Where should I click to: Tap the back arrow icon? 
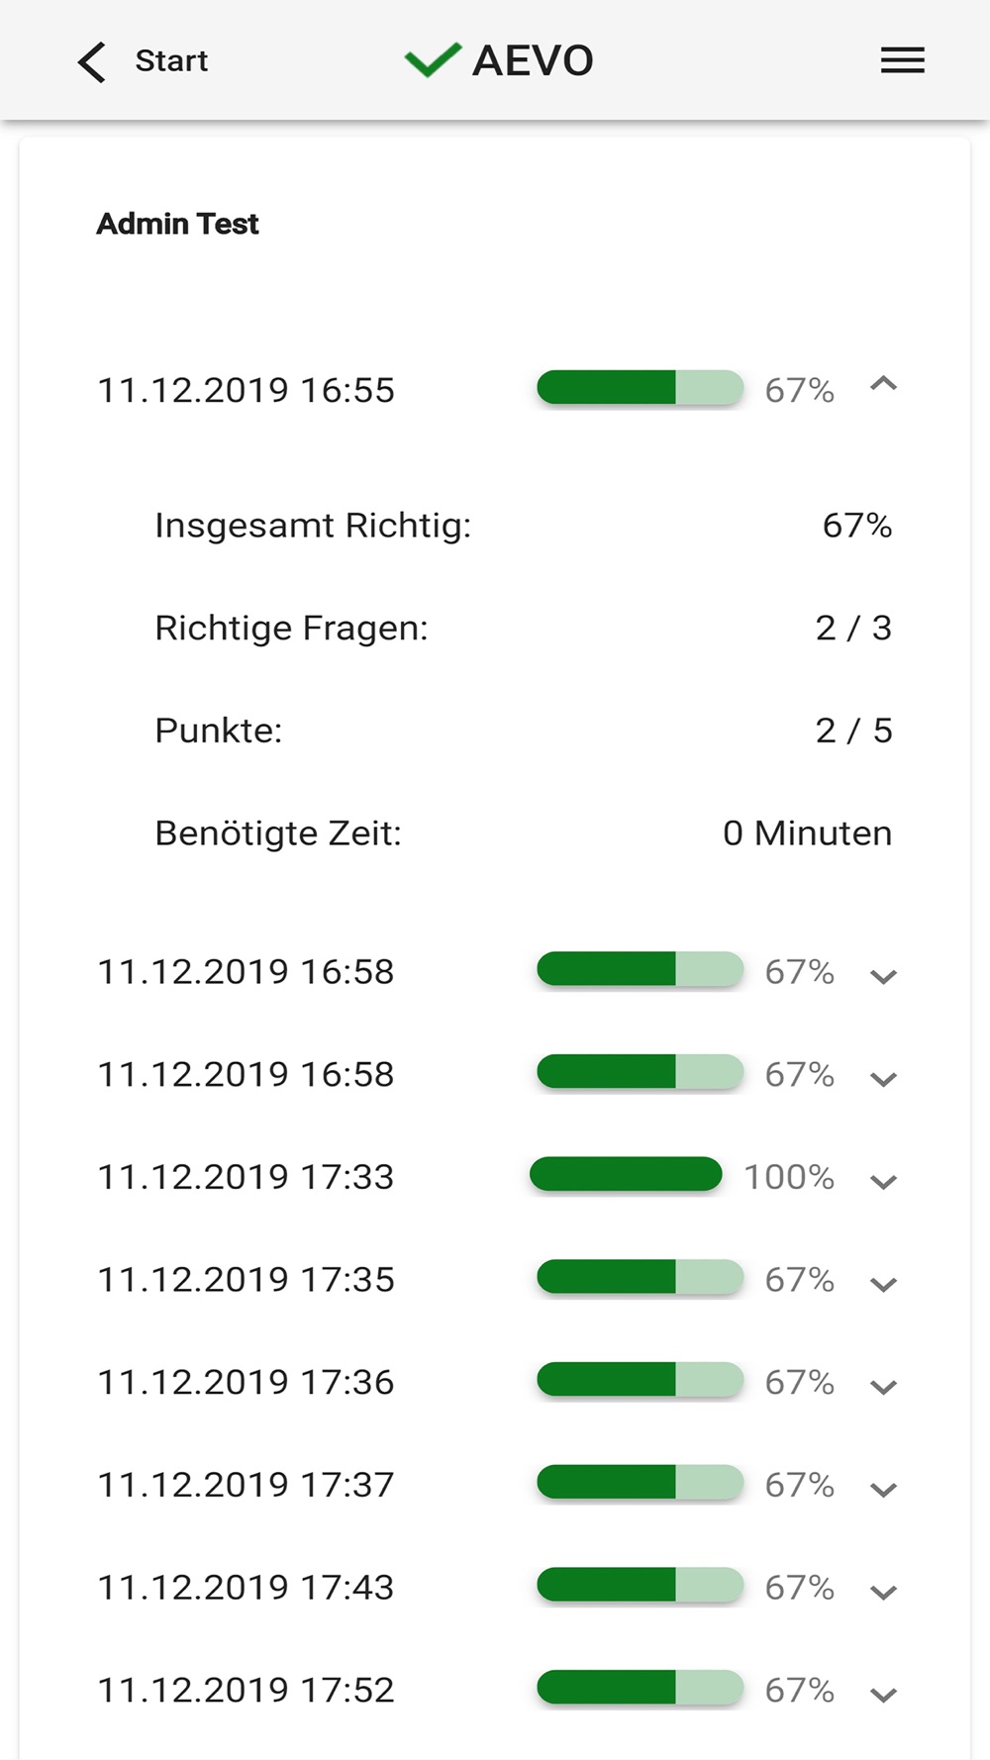[91, 61]
